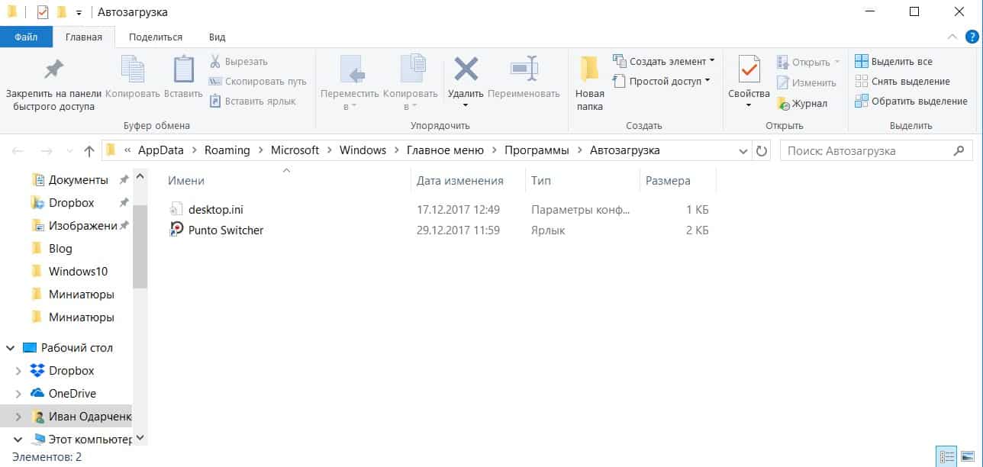
Task: Switch to large icons view in status bar
Action: tap(967, 456)
